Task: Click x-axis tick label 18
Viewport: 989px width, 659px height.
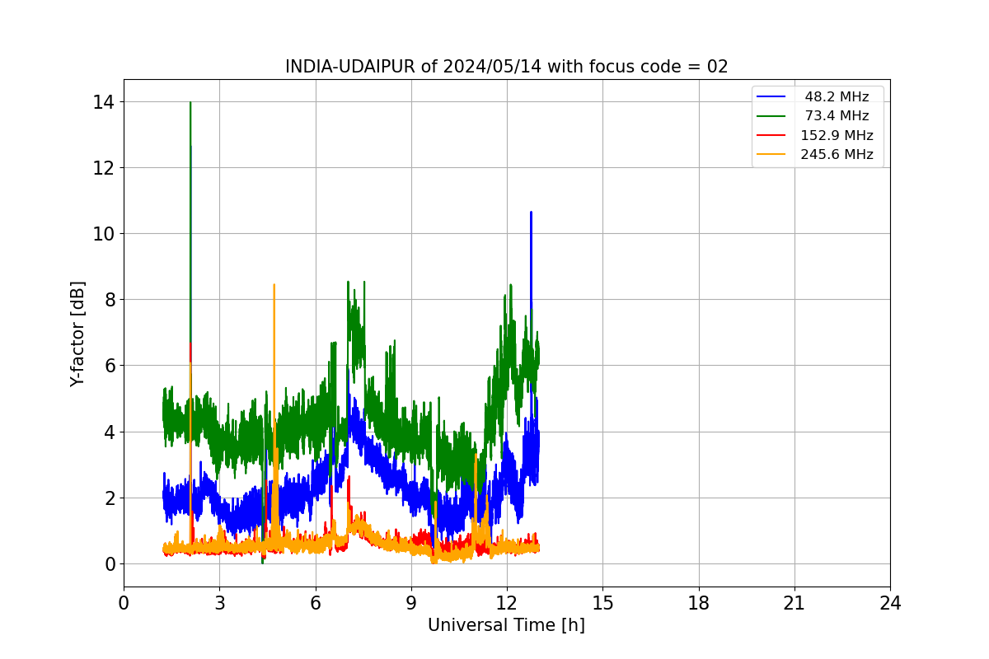Action: coord(698,603)
